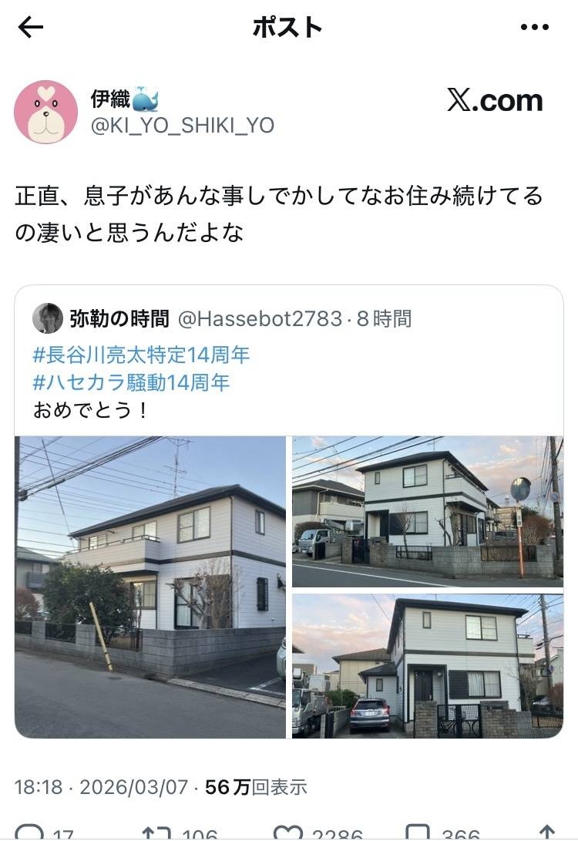This screenshot has height=841, width=578.
Task: Bookmark the post
Action: click(x=418, y=833)
